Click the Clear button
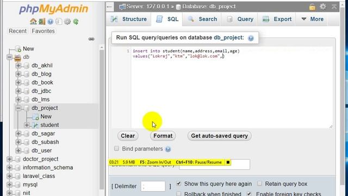Screen dimensions: 348x196 coord(128,136)
